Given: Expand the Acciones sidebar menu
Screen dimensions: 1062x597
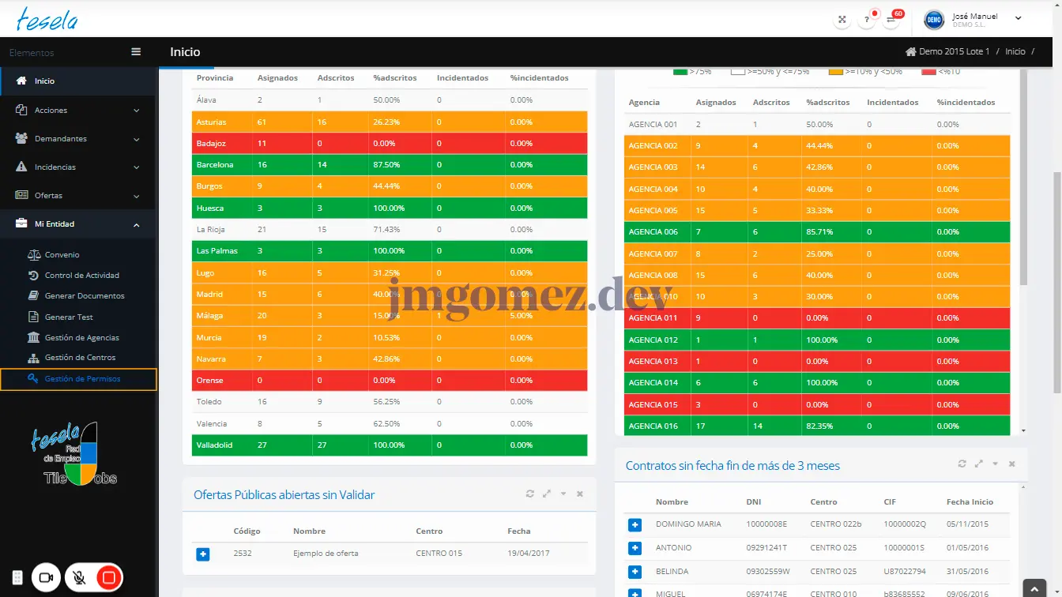Looking at the screenshot, I should tap(77, 111).
